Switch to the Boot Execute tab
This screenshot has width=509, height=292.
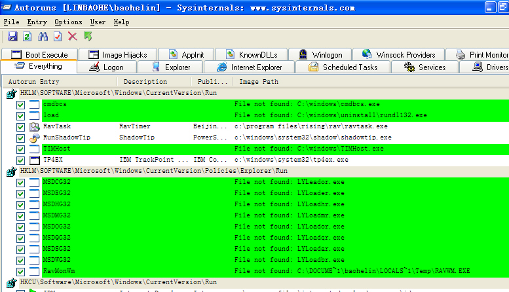click(39, 54)
